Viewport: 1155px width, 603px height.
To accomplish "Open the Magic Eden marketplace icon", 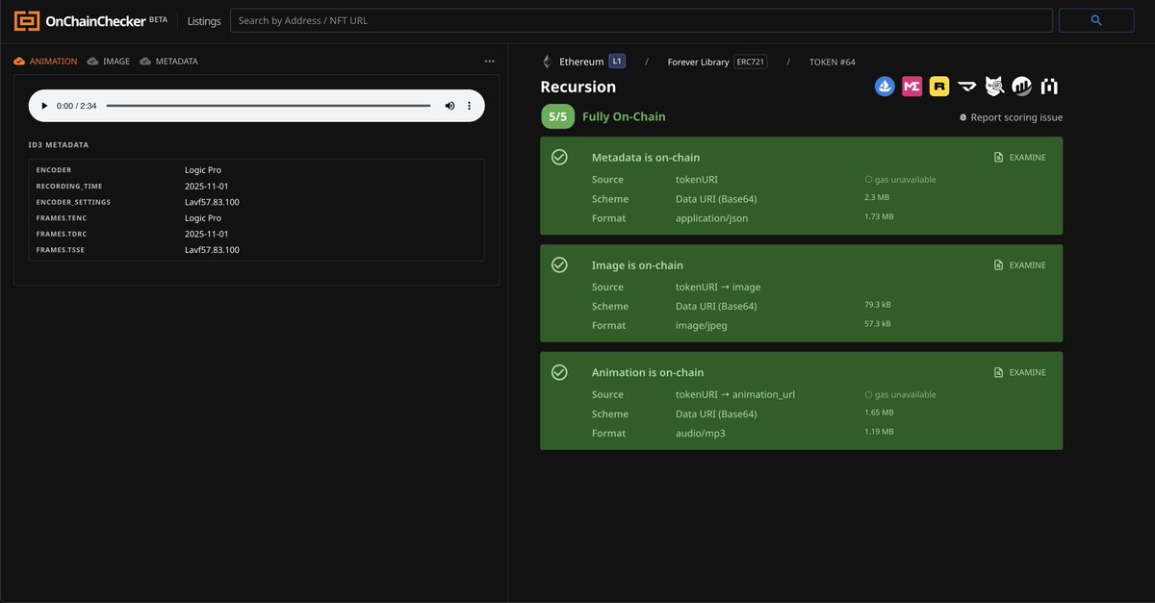I will pyautogui.click(x=912, y=87).
